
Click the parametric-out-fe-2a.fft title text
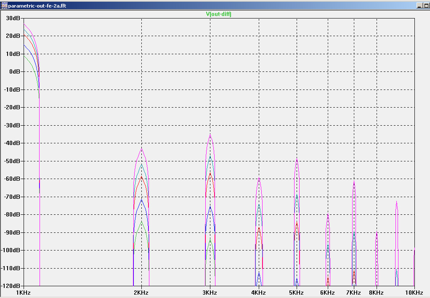37,6
